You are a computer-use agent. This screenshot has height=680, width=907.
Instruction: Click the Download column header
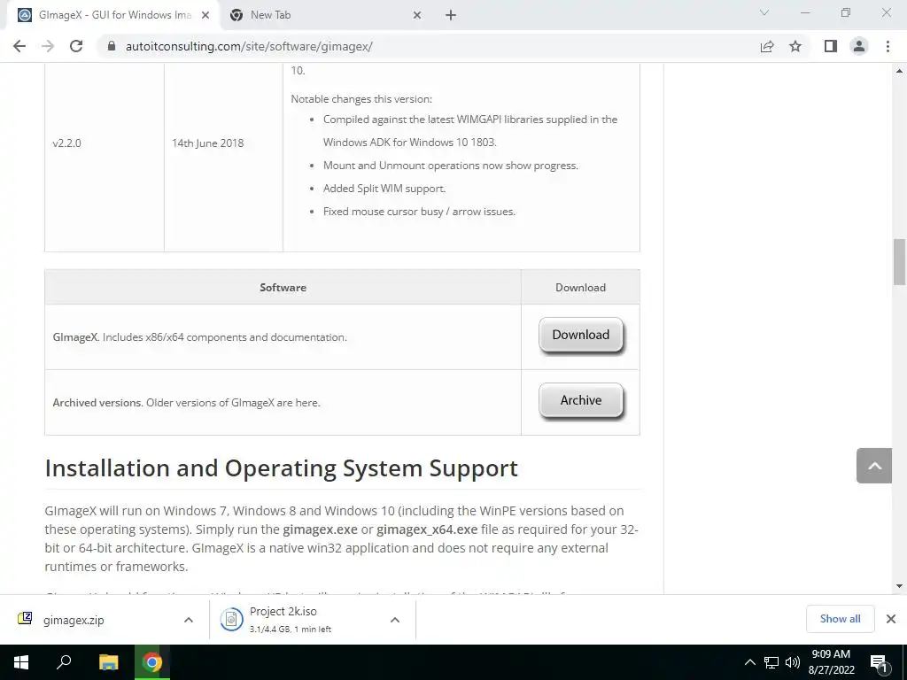click(x=580, y=288)
